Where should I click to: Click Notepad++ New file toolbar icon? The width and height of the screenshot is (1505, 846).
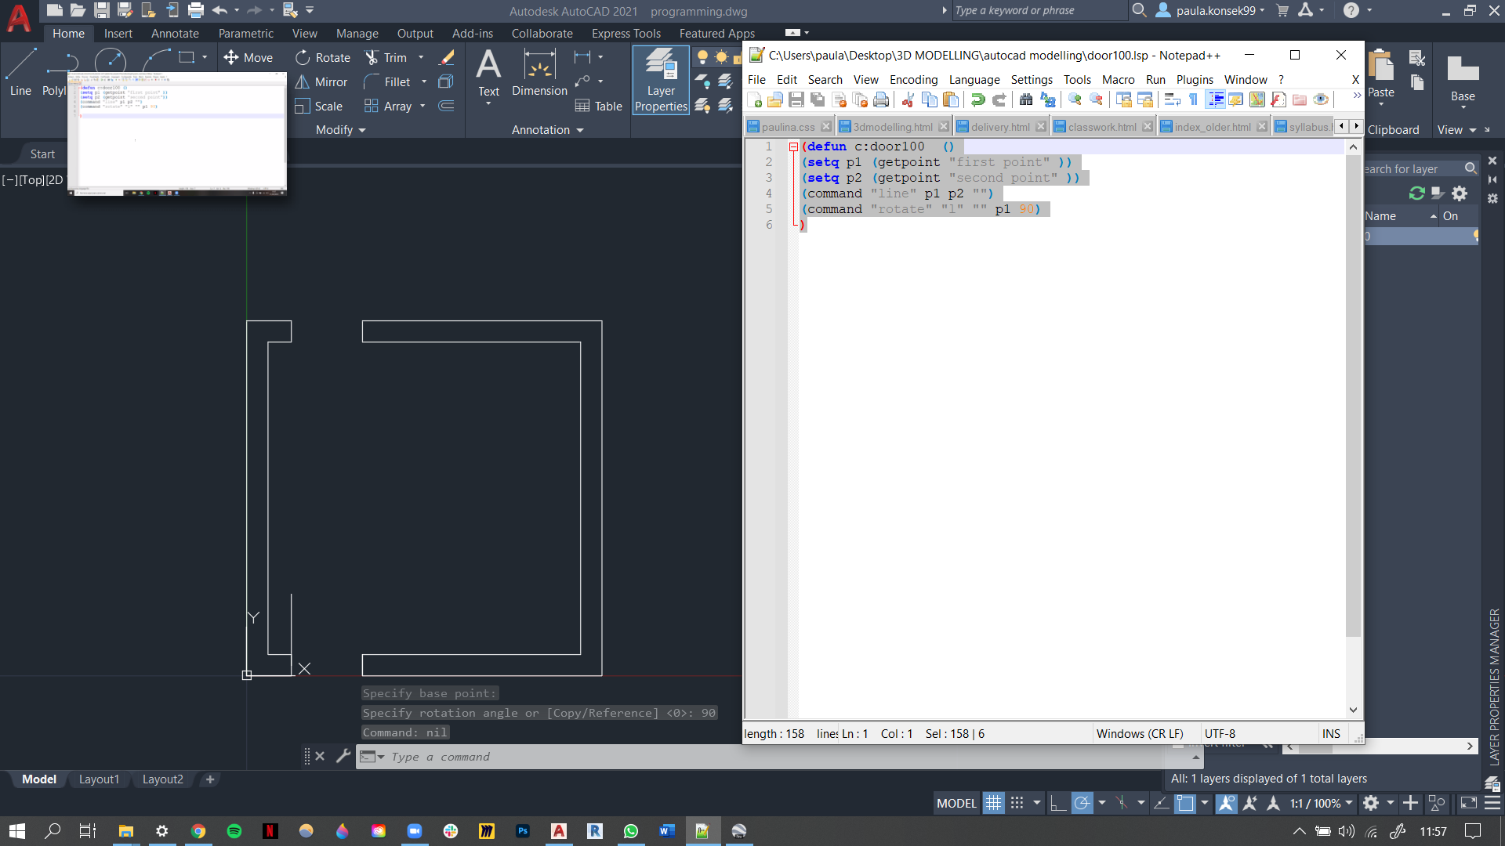755,100
